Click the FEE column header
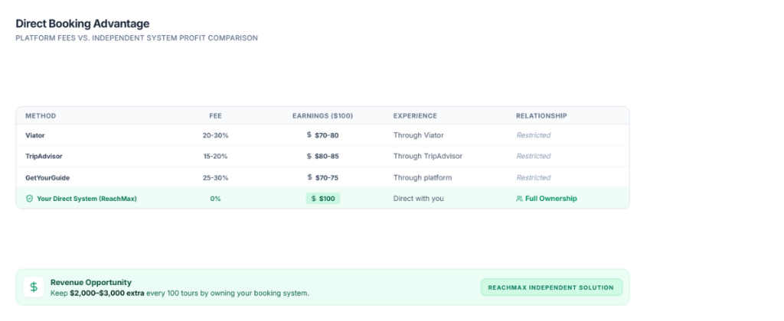784x321 pixels. click(215, 116)
